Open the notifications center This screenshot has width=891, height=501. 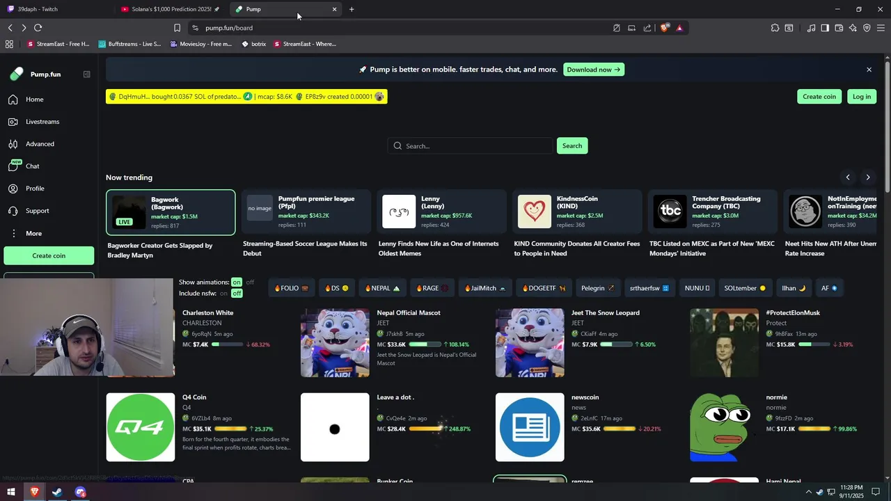pos(876,492)
